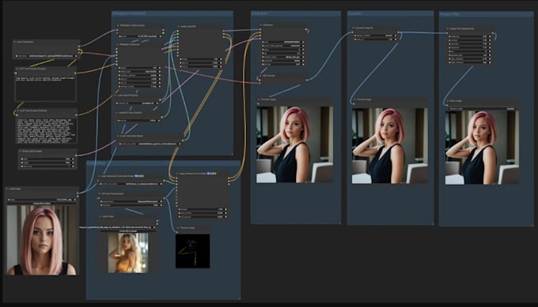
Task: Open the provider dropdown in InstantID Face Analysis
Action: (x=138, y=121)
